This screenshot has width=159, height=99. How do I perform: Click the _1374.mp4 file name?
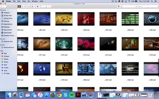pos(108,55)
